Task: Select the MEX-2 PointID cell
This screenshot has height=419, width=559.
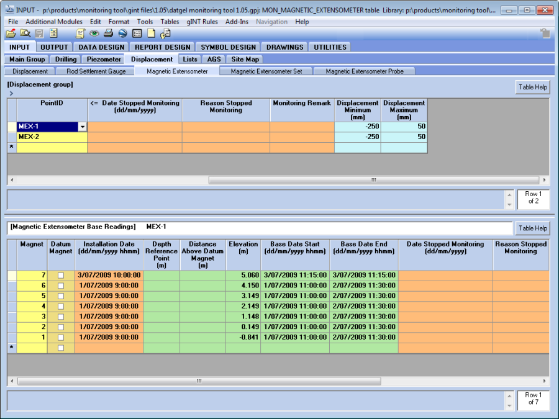Action: [52, 137]
